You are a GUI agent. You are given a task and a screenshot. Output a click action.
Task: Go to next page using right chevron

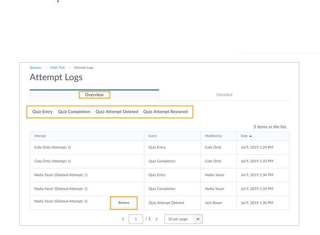pyautogui.click(x=156, y=219)
